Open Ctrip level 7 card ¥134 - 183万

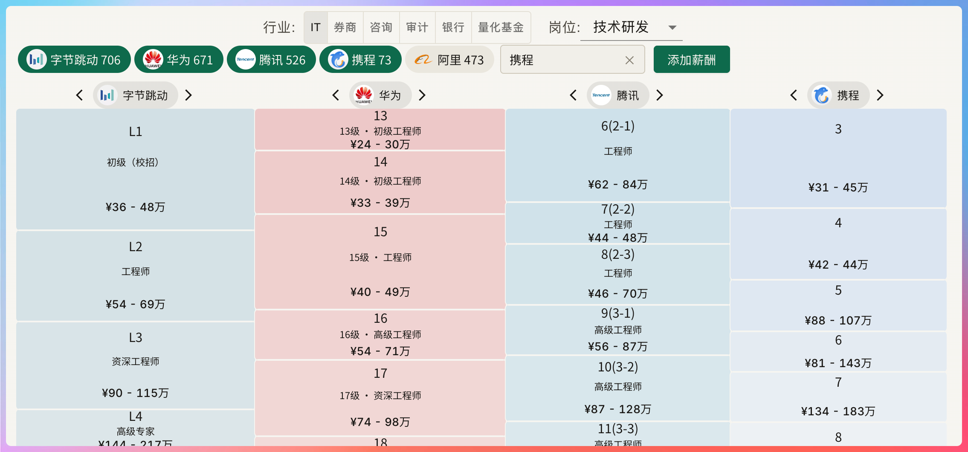pyautogui.click(x=838, y=397)
